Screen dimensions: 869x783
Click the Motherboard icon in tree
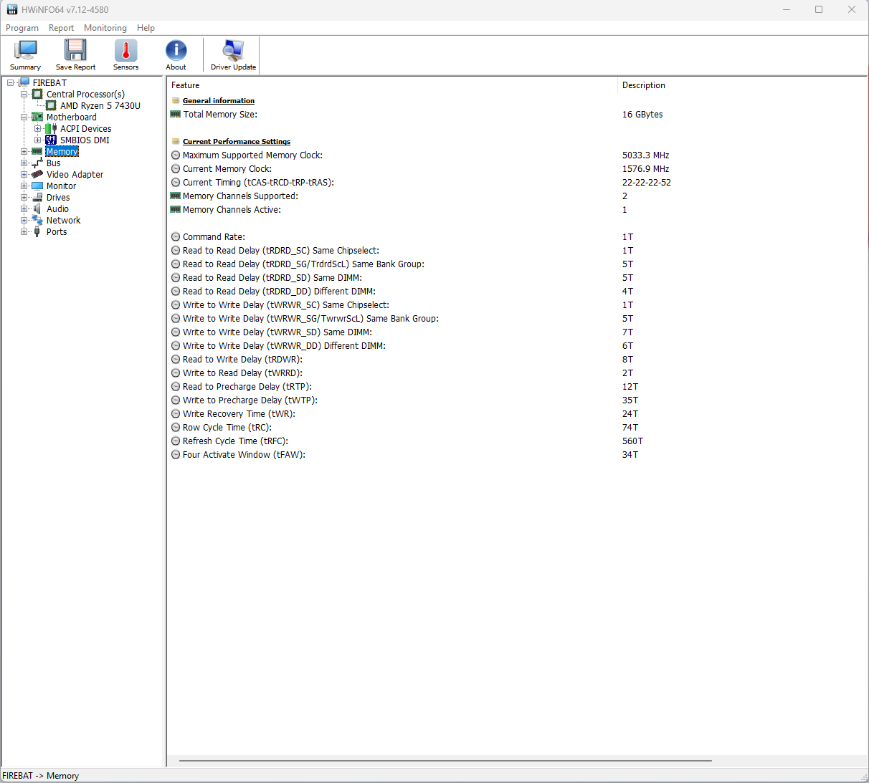37,117
